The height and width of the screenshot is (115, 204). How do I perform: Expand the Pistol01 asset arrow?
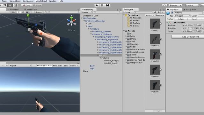point(160,23)
